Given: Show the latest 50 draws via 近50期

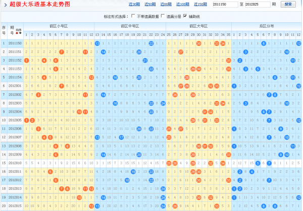Looking at the screenshot, I should [150, 4].
